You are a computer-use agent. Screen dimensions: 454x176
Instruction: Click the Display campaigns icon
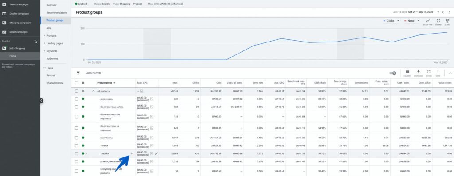click(x=4, y=14)
